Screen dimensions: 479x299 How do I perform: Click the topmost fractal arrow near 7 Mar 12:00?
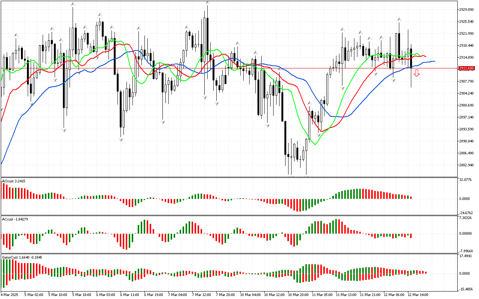click(207, 3)
